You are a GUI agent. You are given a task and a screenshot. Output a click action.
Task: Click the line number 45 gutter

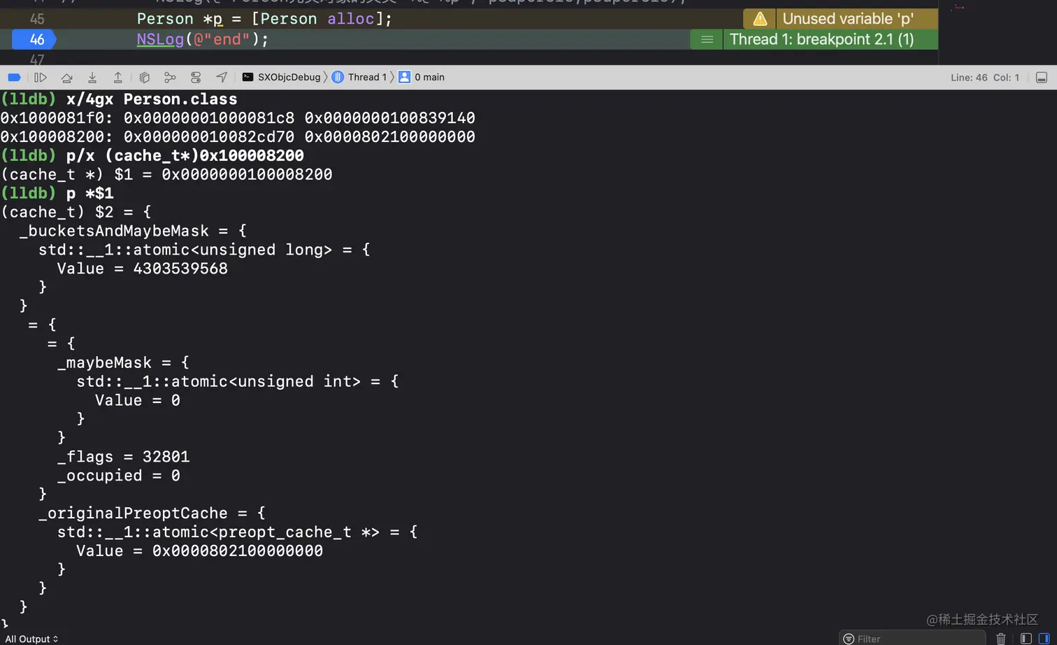(x=37, y=19)
